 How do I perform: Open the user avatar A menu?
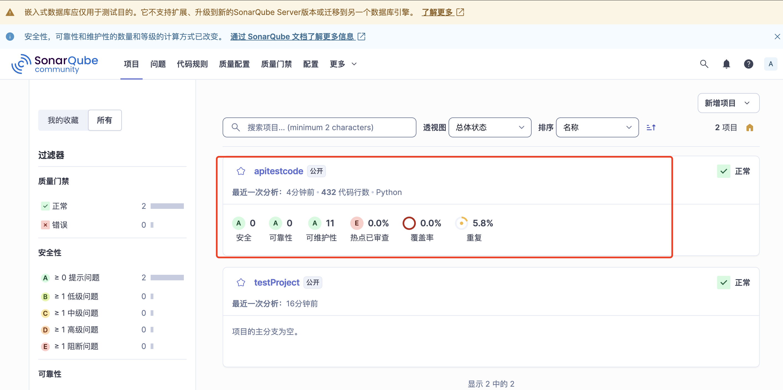[x=770, y=64]
